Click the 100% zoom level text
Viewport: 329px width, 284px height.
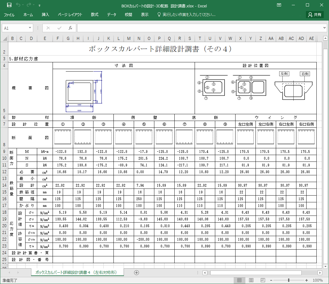click(318, 280)
